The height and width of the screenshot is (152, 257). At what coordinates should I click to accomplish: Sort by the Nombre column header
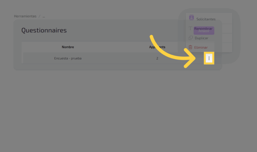point(68,47)
